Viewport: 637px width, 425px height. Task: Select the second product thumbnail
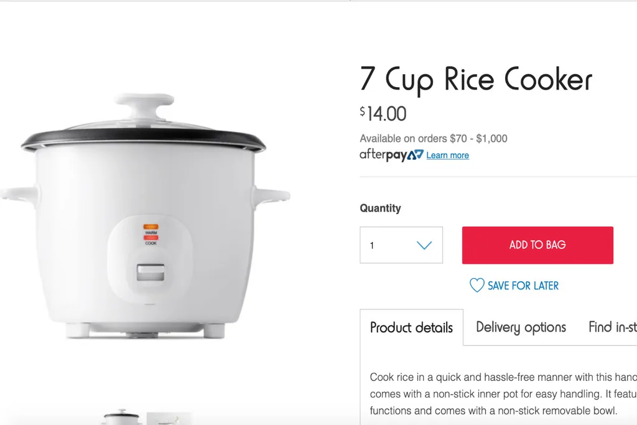coord(169,419)
